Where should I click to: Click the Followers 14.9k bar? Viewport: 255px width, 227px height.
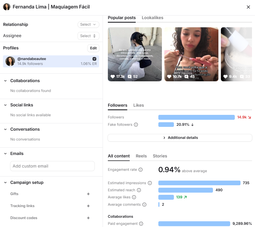[197, 117]
